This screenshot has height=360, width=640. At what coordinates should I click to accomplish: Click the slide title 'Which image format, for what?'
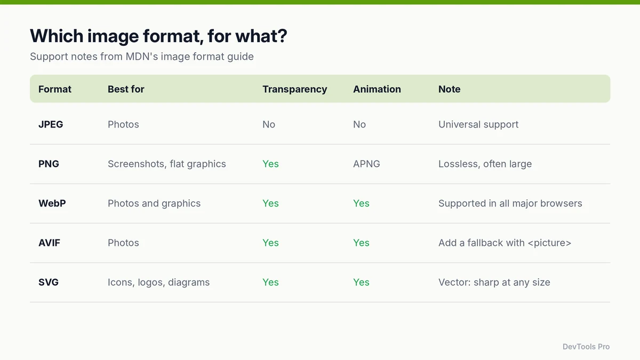[x=158, y=36]
